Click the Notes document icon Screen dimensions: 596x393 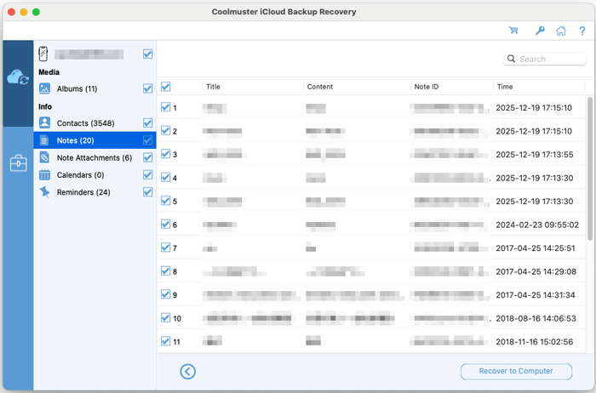tap(44, 140)
